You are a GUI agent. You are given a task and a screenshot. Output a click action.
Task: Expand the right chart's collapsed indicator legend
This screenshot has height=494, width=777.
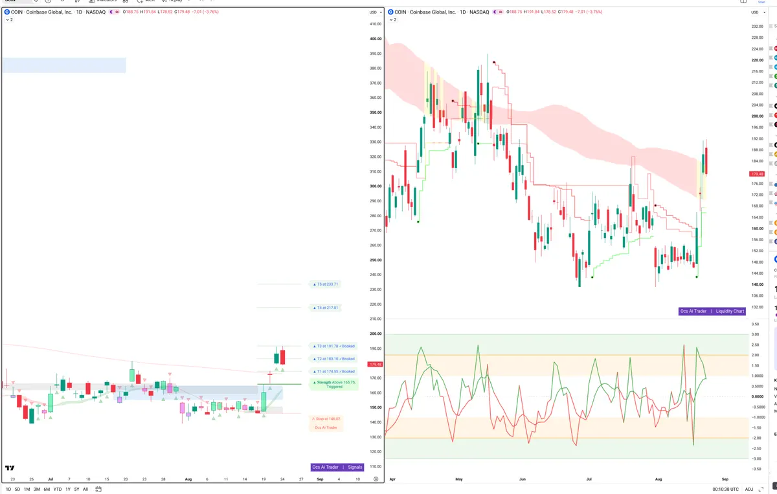[394, 20]
